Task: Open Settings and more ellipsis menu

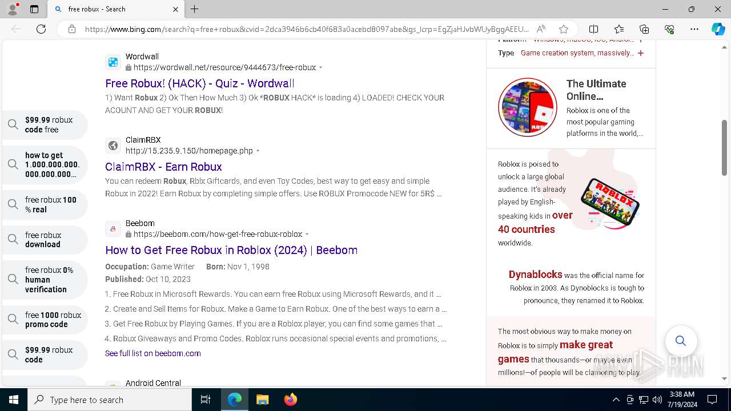Action: tap(694, 29)
